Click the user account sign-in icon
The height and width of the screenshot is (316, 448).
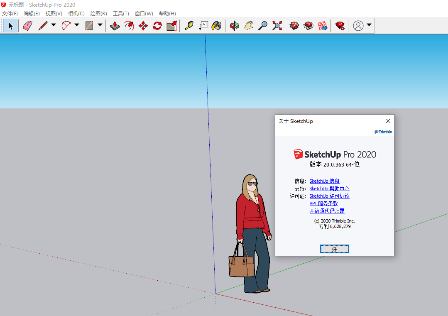point(358,26)
